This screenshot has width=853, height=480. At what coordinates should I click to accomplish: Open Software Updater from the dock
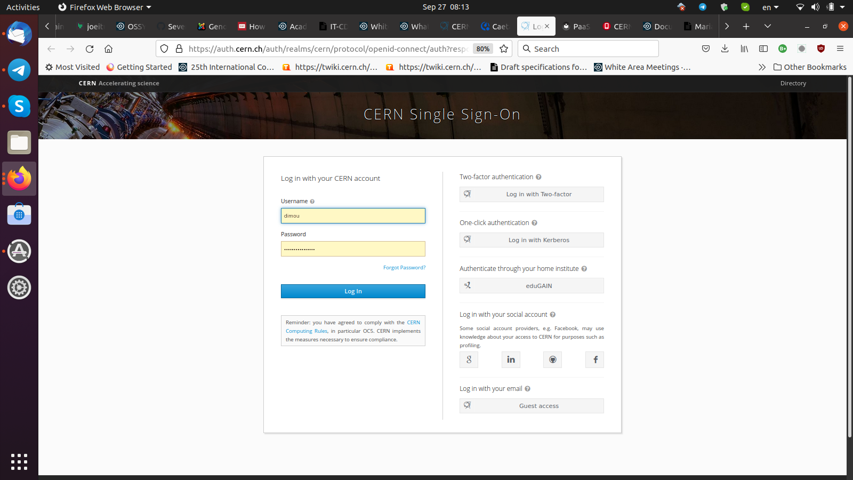click(19, 251)
